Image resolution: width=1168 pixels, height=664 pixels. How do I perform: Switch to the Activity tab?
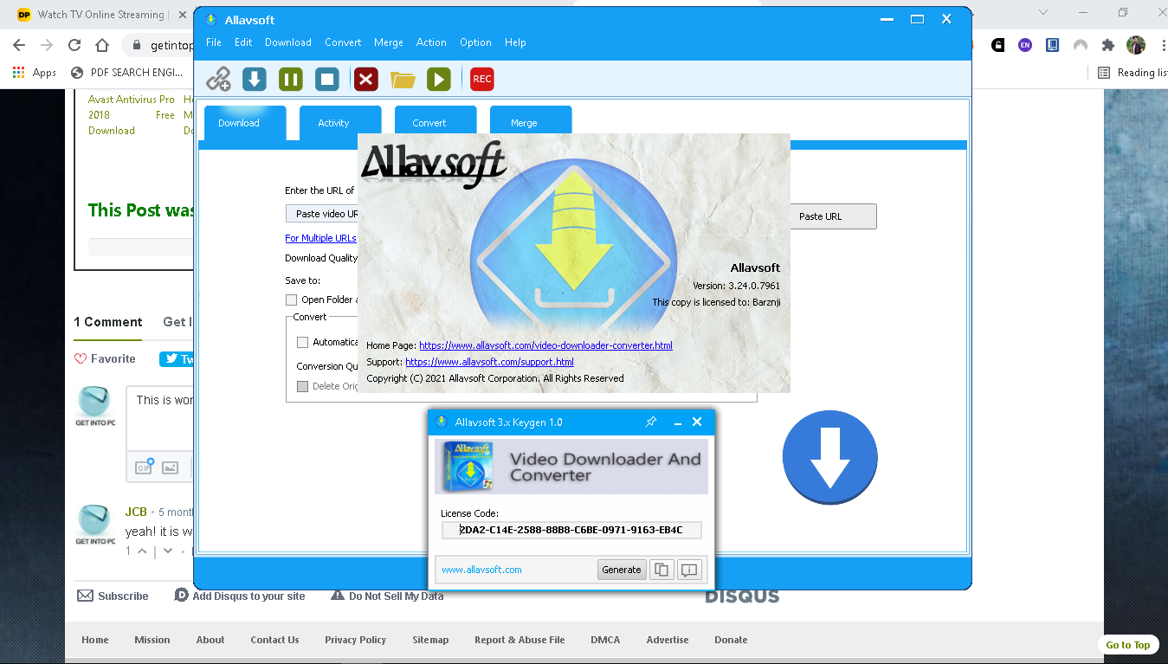pos(333,123)
